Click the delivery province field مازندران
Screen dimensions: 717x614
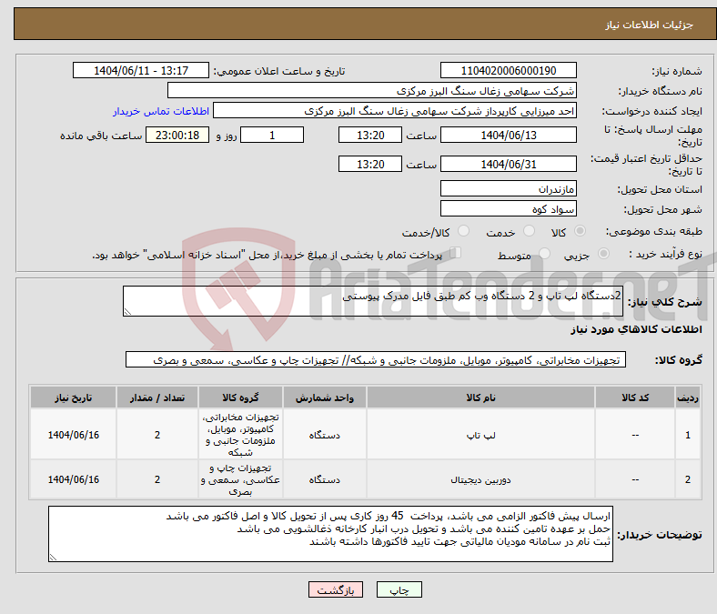tap(508, 188)
